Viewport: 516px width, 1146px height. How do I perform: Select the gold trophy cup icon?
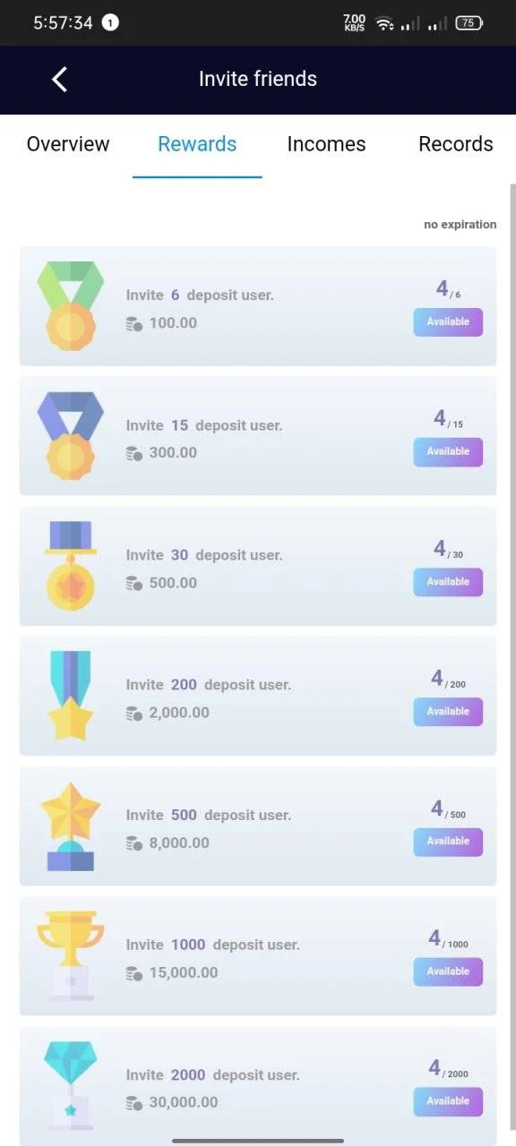coord(71,955)
